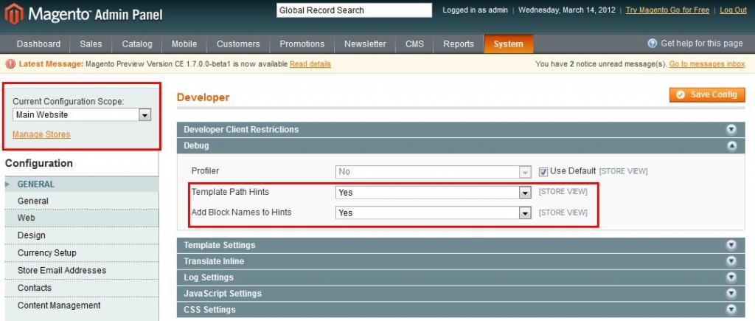This screenshot has width=755, height=321.
Task: Open the Profiler dropdown
Action: (434, 172)
